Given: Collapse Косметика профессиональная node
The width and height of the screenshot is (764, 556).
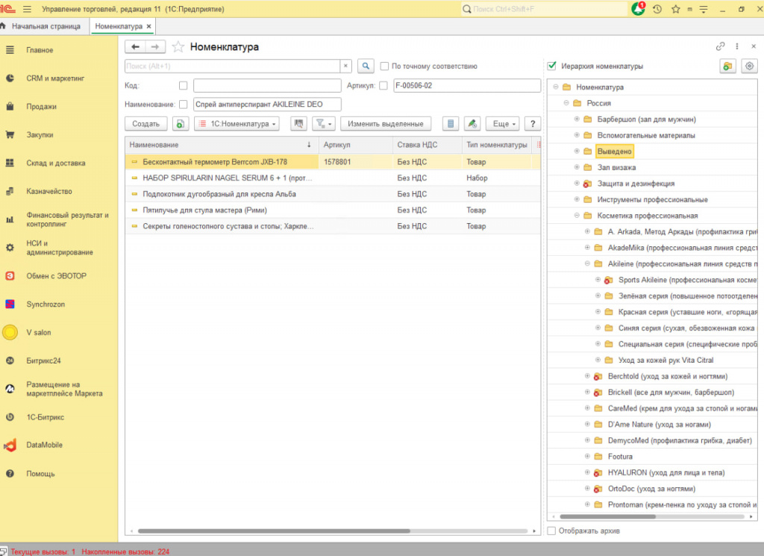Looking at the screenshot, I should pyautogui.click(x=577, y=216).
